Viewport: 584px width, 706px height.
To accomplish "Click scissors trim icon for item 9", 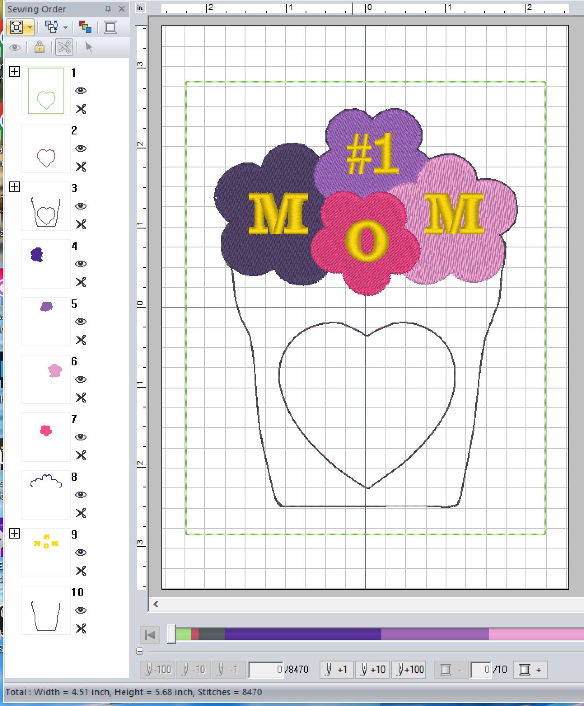I will coord(81,571).
